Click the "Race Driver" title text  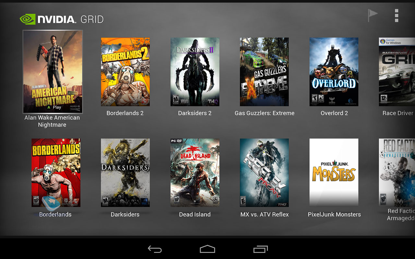coord(398,113)
